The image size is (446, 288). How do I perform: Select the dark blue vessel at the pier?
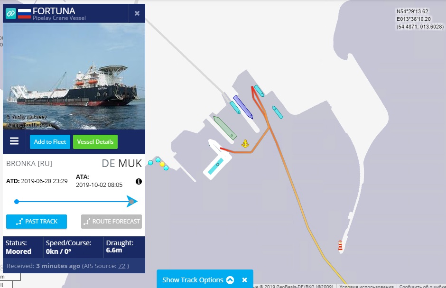[x=243, y=107]
